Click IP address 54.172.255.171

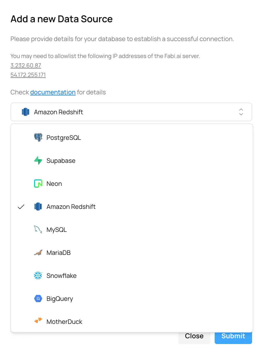pyautogui.click(x=28, y=75)
